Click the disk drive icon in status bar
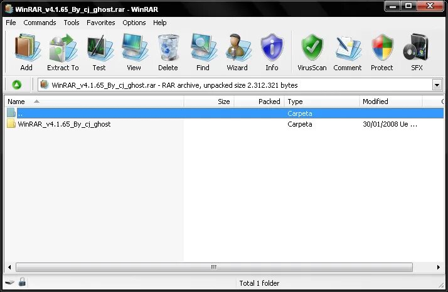Image resolution: width=448 pixels, height=292 pixels. tap(9, 283)
